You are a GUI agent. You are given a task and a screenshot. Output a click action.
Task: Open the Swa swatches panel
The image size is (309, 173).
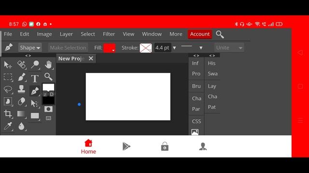click(x=212, y=74)
